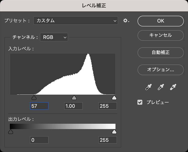Open the プリセット dropdown showing カスタム
The height and width of the screenshot is (152, 188).
point(76,21)
